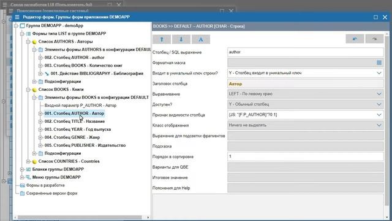Image resolution: width=392 pixels, height=221 pixels.
Task: Click the yellow icon of Список COUNTRIES
Action: (x=34, y=161)
